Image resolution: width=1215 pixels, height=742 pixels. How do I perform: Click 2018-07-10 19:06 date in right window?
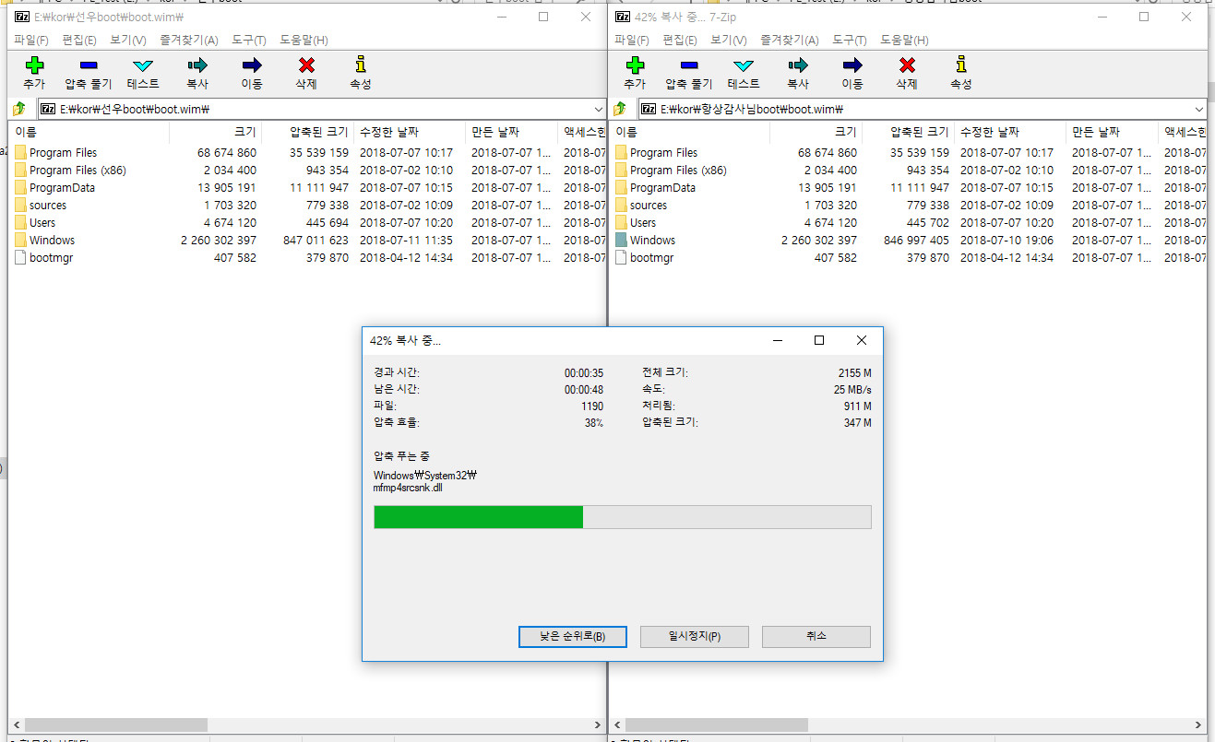1007,241
